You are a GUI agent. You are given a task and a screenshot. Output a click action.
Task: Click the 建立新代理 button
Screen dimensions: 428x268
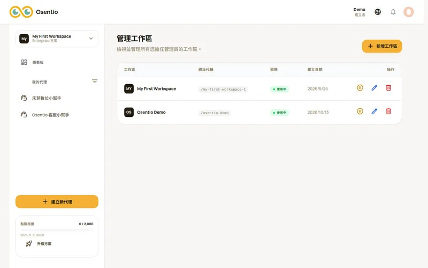pyautogui.click(x=57, y=202)
